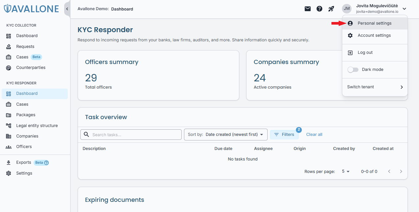Click the KYC Responder Cases briefcase icon
419x212 pixels.
(9, 104)
